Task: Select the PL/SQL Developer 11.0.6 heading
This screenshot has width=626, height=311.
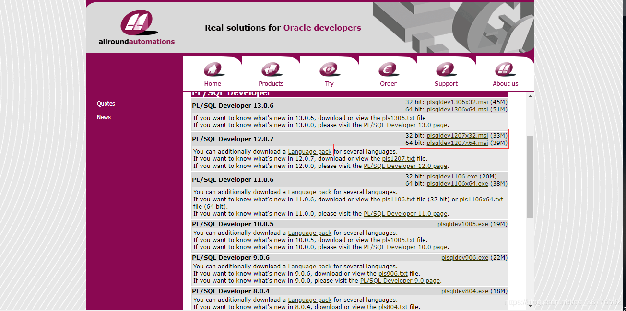Action: click(x=233, y=179)
